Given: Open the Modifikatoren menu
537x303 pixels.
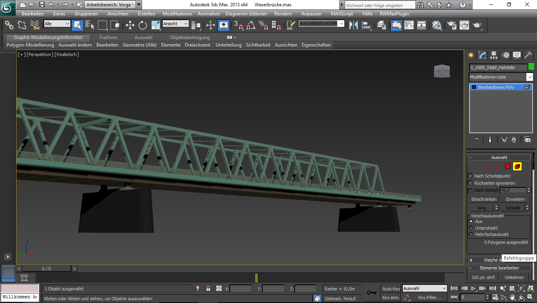Looking at the screenshot, I should [177, 14].
